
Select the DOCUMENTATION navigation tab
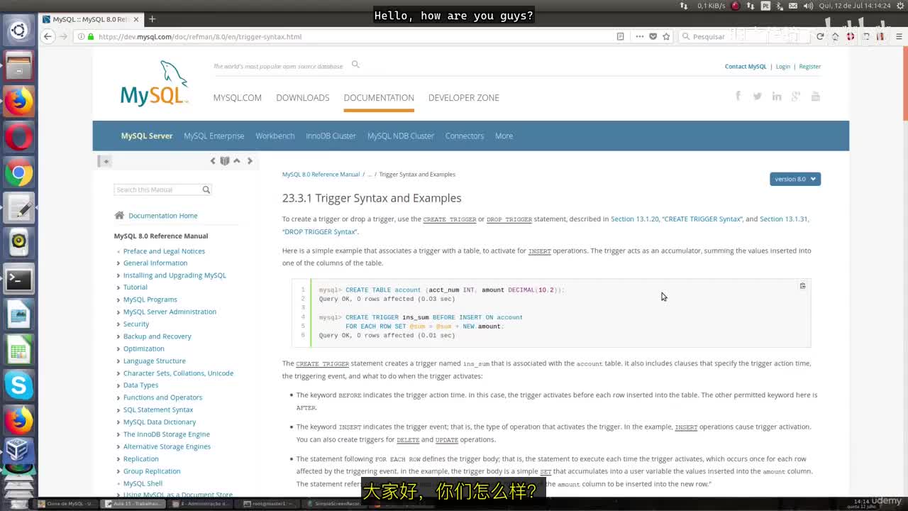tap(379, 98)
